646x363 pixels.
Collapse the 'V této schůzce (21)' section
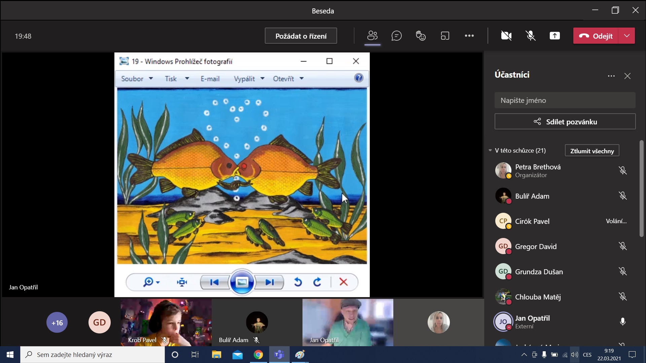click(x=490, y=151)
